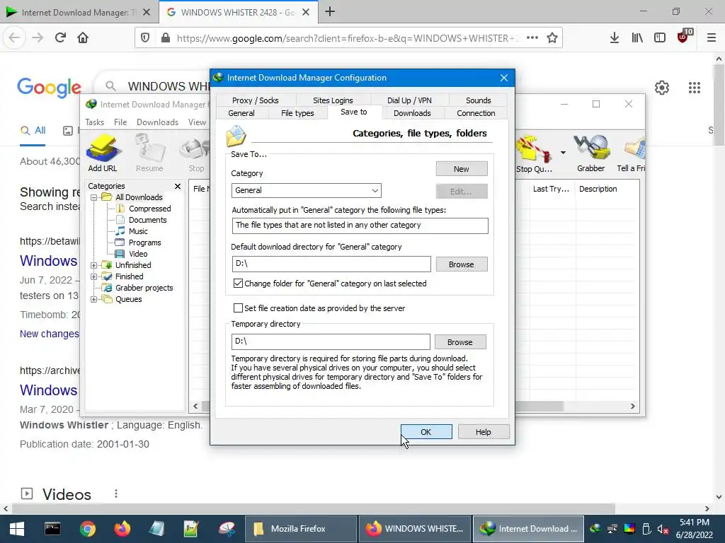This screenshot has width=725, height=543.
Task: Expand the Queues tree node
Action: [94, 299]
